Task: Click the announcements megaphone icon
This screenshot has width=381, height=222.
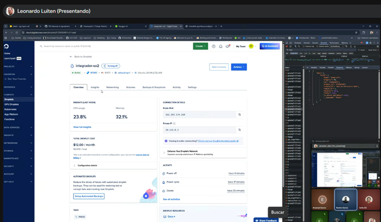Action: 228,46
